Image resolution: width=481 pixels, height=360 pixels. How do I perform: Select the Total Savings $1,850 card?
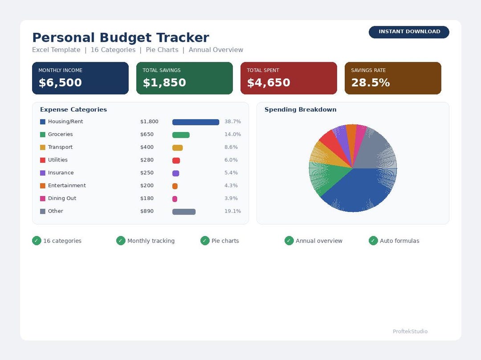click(184, 78)
